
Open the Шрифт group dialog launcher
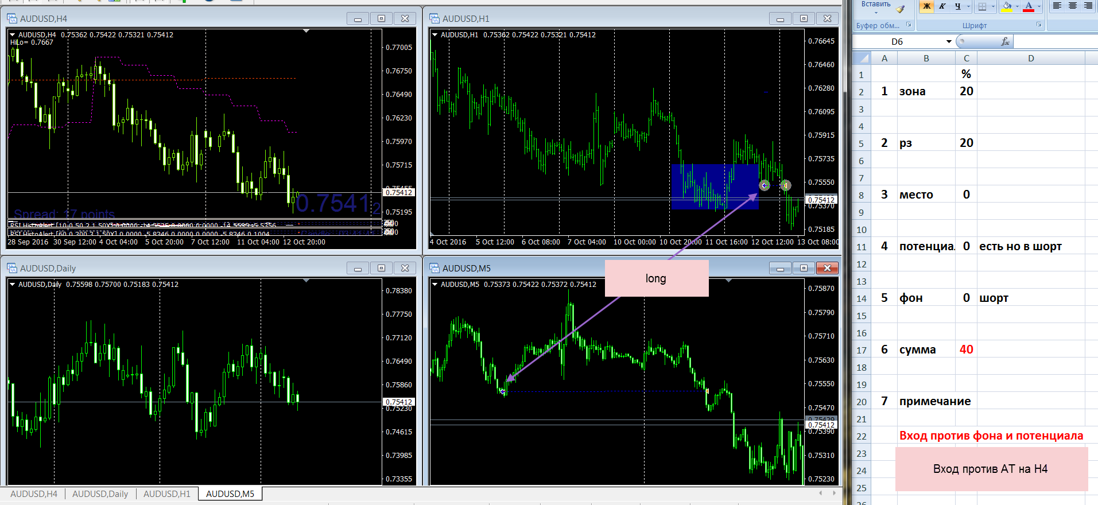pos(1039,25)
